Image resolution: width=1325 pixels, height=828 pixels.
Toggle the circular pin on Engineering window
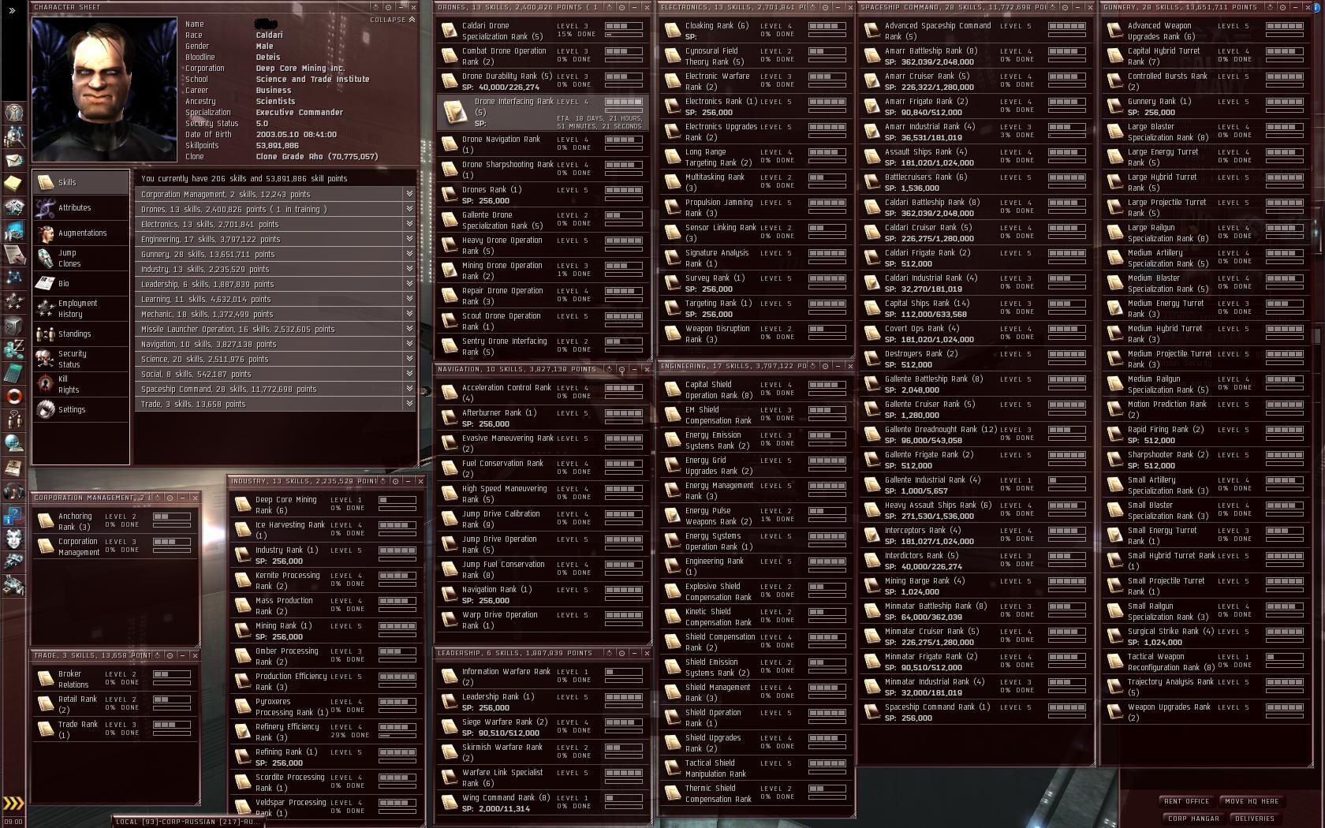click(x=825, y=366)
